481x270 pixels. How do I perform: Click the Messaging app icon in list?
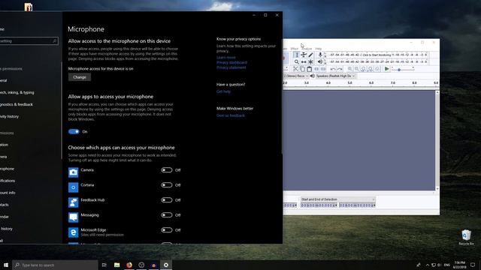74,217
